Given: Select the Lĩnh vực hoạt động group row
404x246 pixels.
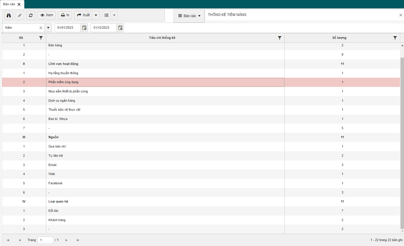Looking at the screenshot, I should (201, 64).
